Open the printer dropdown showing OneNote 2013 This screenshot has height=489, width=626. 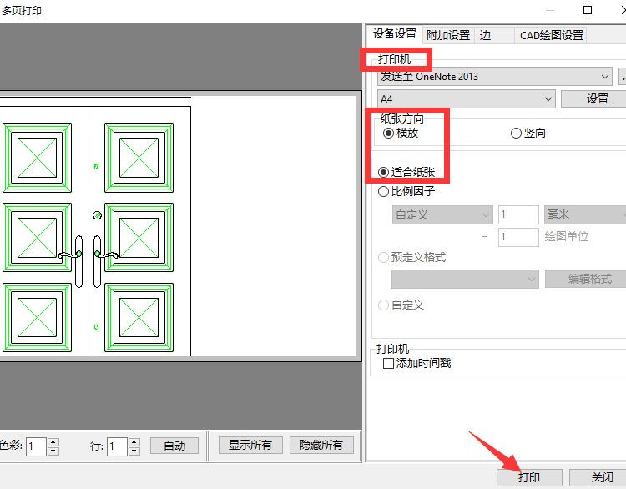495,76
